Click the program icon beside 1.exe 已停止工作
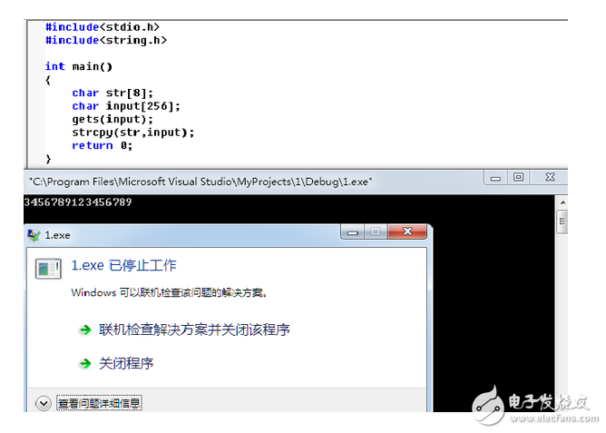 [x=47, y=268]
